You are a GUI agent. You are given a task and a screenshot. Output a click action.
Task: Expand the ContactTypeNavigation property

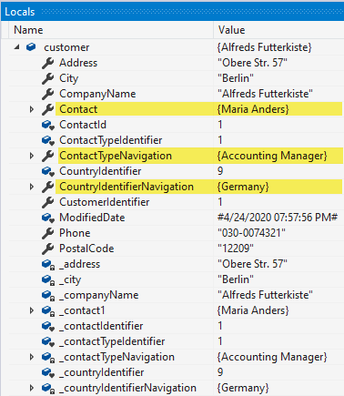point(32,156)
